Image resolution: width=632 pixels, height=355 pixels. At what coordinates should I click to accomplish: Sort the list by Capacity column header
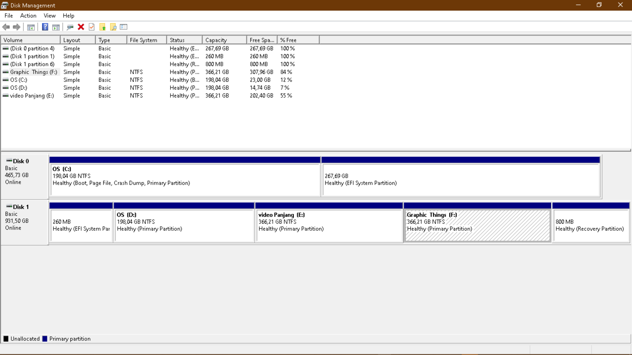224,40
